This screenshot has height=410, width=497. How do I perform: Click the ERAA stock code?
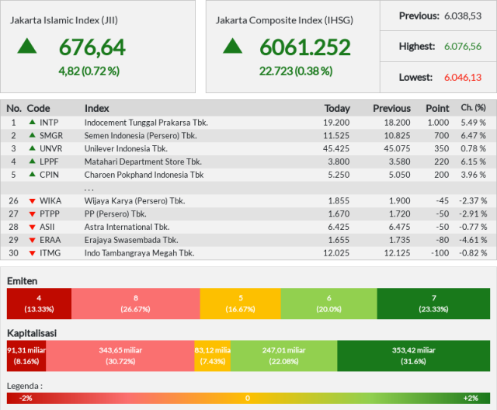[50, 240]
